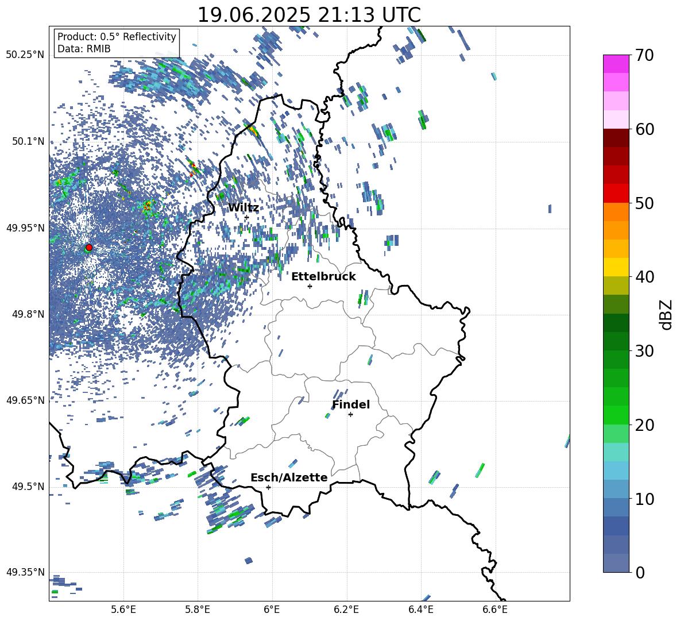Viewport: 680px width, 621px height.
Task: Pick the bottom slate-blue swatch above 0
Action: pyautogui.click(x=616, y=564)
